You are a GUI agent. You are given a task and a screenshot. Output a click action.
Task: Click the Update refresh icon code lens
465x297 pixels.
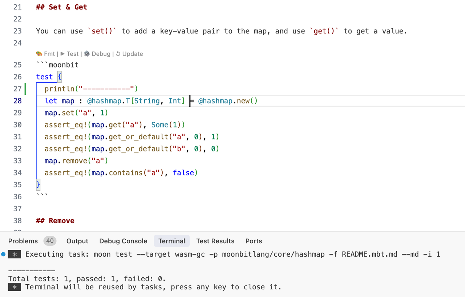tap(118, 54)
